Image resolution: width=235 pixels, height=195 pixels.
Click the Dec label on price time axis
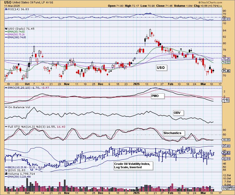(101, 84)
